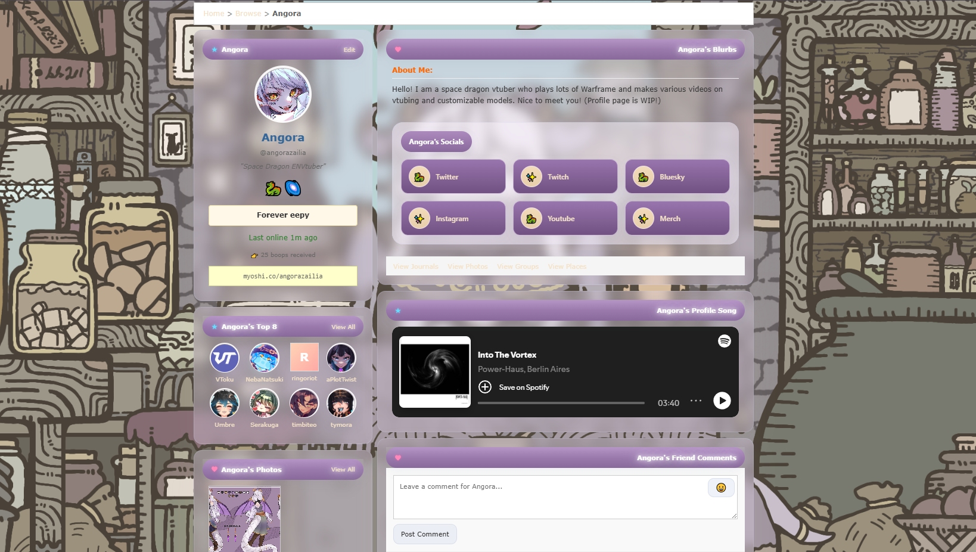Go to Browse in the breadcrumb

pyautogui.click(x=248, y=14)
